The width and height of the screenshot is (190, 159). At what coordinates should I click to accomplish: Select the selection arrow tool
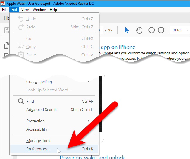127,30
